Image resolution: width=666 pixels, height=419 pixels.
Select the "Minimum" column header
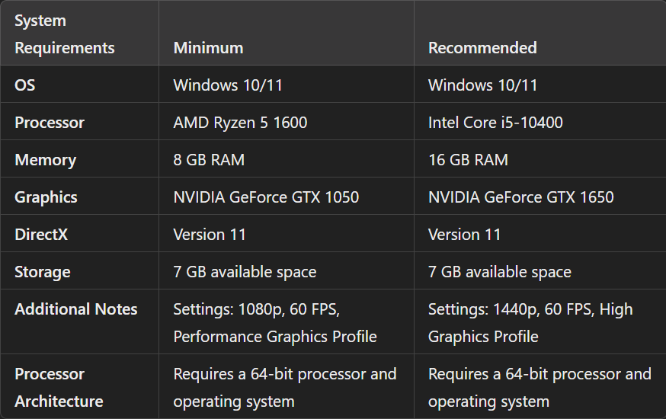coord(208,48)
